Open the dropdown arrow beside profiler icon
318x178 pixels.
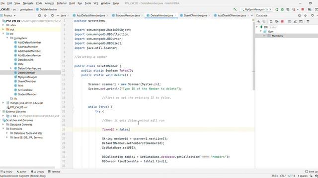pos(298,9)
